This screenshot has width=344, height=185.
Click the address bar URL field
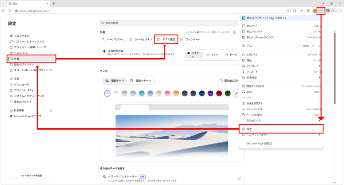pyautogui.click(x=151, y=11)
